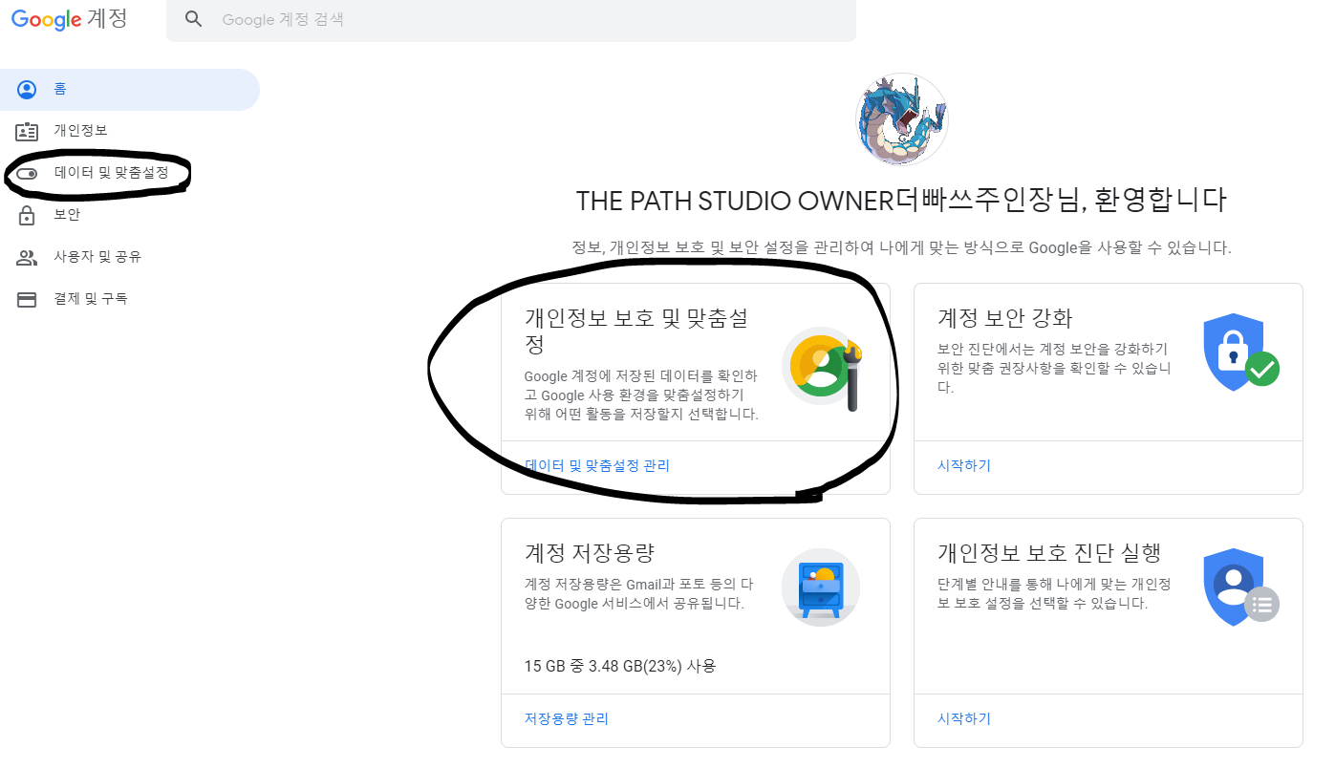Click the storage cabinet illustration
The image size is (1335, 769).
(821, 587)
